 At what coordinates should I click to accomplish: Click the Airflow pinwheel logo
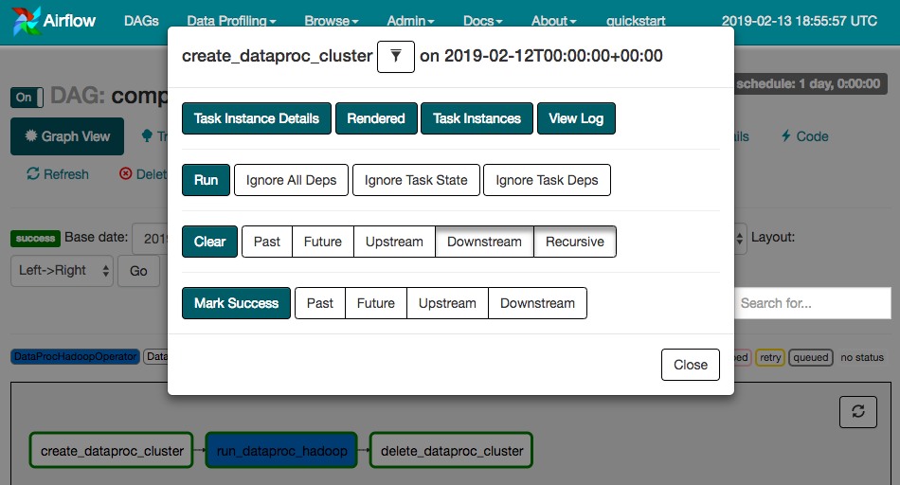(28, 20)
